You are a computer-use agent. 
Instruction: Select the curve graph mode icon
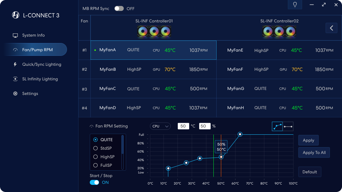coord(277,126)
